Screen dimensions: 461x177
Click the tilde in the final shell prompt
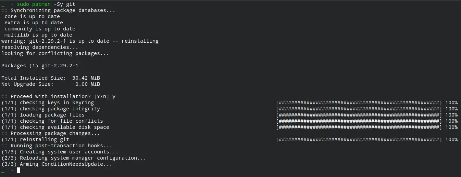point(12,170)
